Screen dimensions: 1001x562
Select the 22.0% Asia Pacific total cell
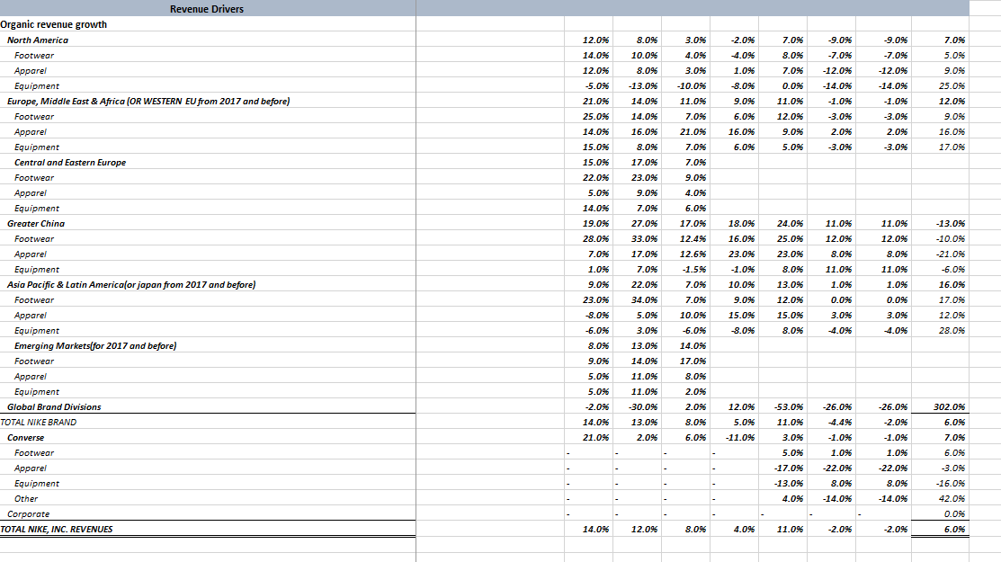point(637,284)
